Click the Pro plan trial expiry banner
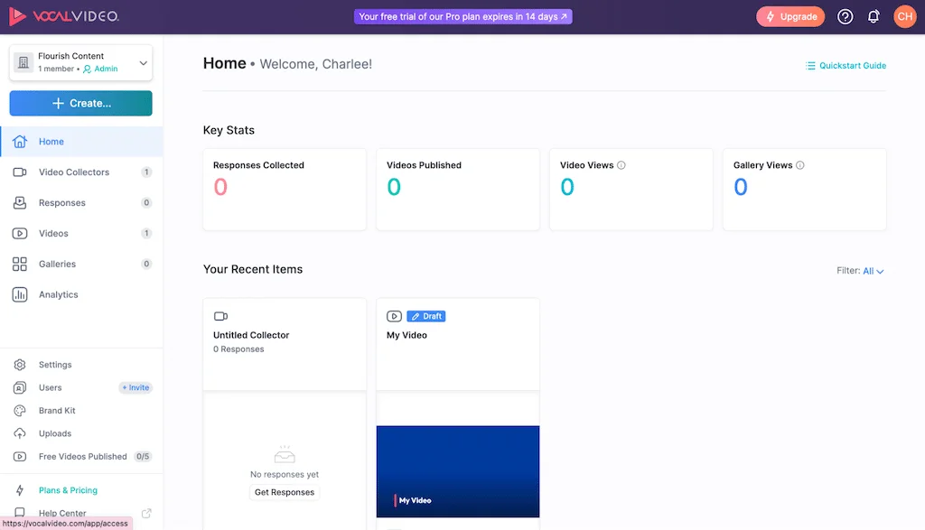Screen dimensions: 925x530 462,15
